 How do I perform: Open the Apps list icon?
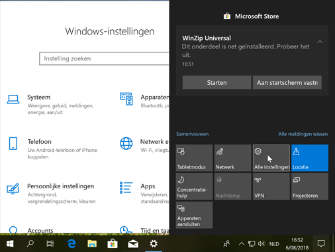pyautogui.click(x=126, y=188)
